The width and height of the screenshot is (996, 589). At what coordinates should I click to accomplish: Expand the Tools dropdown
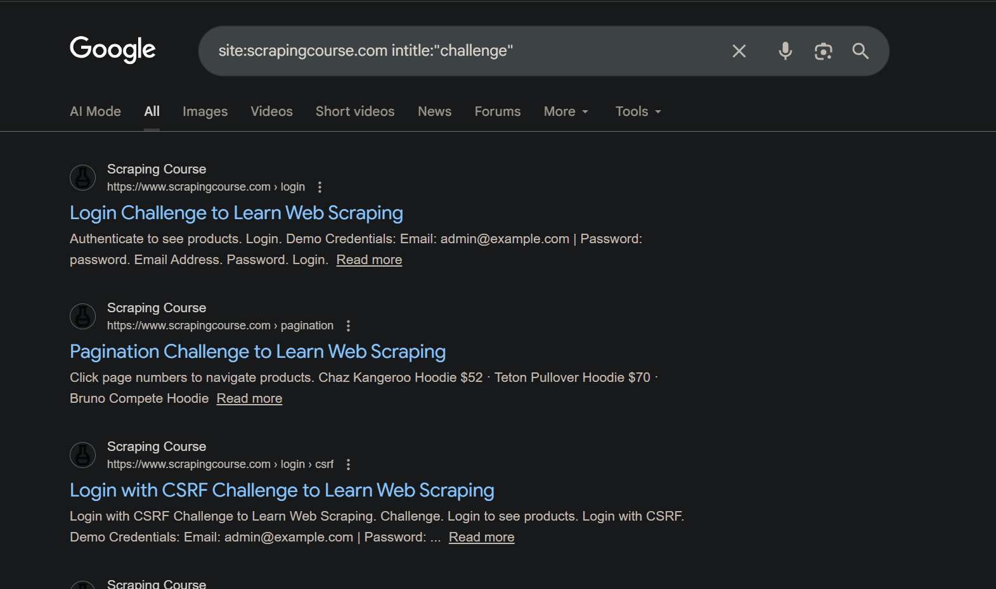click(x=638, y=111)
